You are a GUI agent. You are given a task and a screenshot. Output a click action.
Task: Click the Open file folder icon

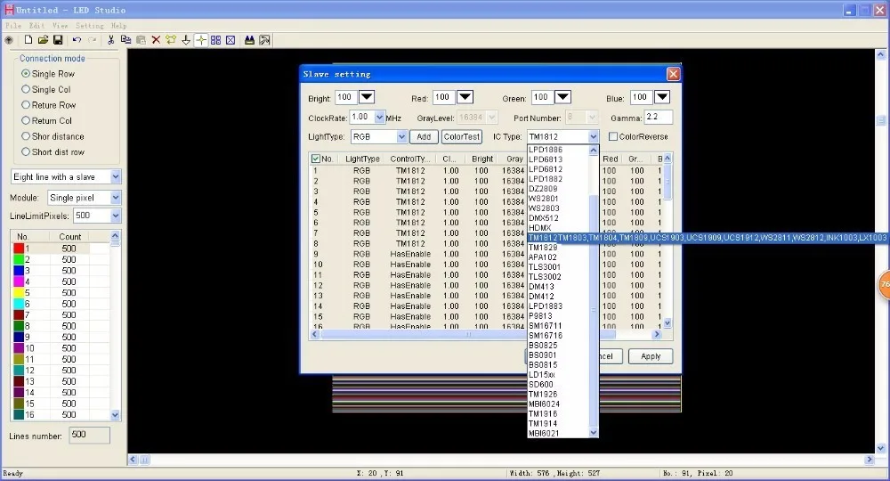[x=43, y=40]
